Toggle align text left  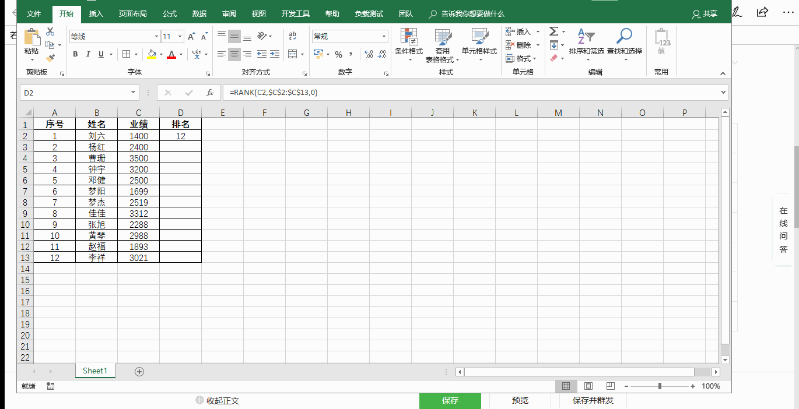(x=222, y=54)
